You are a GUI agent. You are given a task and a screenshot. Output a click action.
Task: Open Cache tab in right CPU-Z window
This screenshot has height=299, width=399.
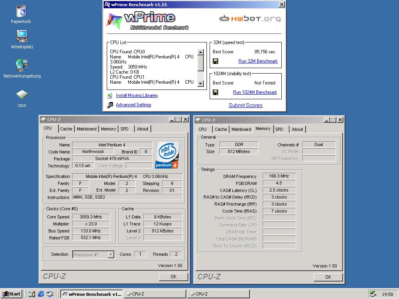pos(221,129)
